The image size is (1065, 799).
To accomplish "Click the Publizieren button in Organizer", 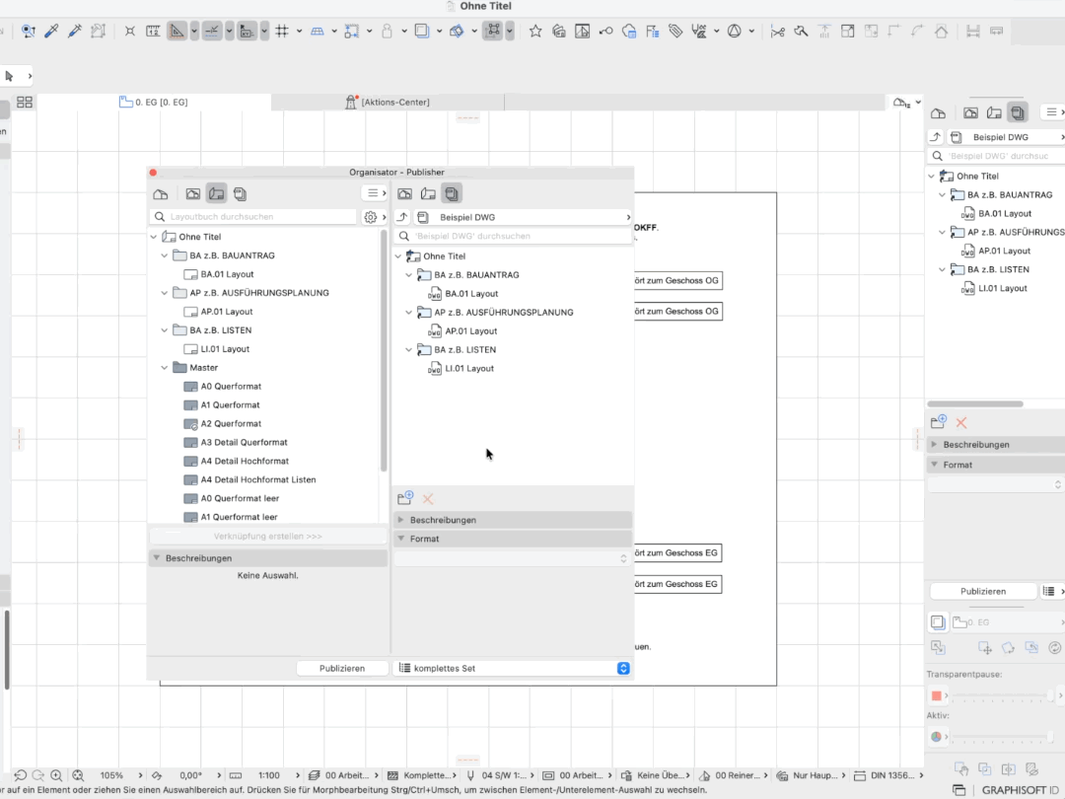I will pos(342,668).
